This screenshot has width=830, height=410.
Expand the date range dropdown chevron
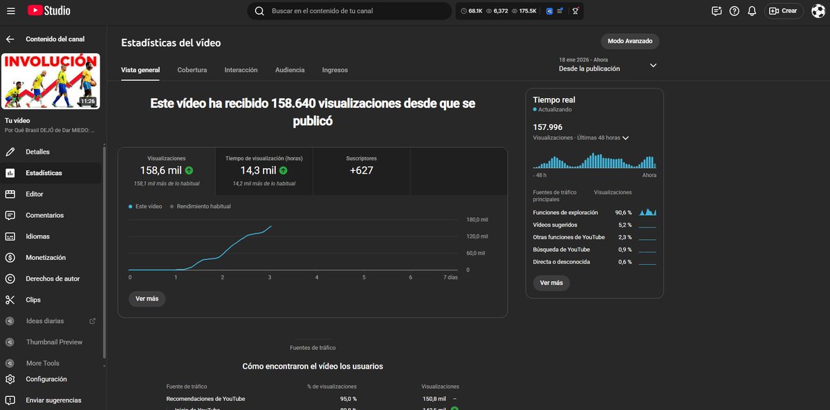(653, 65)
